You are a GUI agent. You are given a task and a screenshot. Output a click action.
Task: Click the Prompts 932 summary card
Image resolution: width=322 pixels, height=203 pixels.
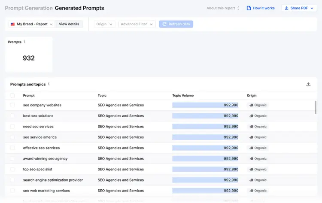click(x=29, y=55)
